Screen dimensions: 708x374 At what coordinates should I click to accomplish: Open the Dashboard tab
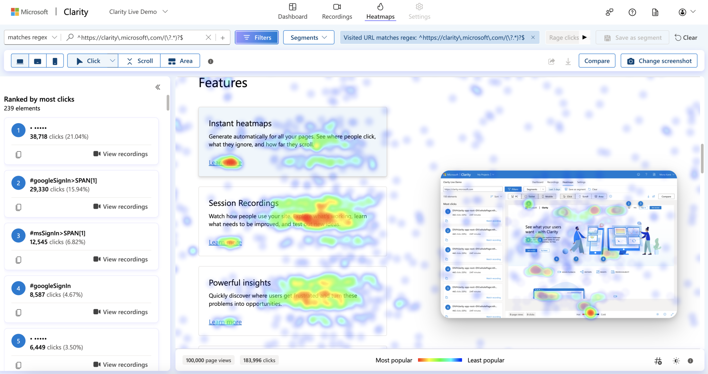pyautogui.click(x=292, y=11)
